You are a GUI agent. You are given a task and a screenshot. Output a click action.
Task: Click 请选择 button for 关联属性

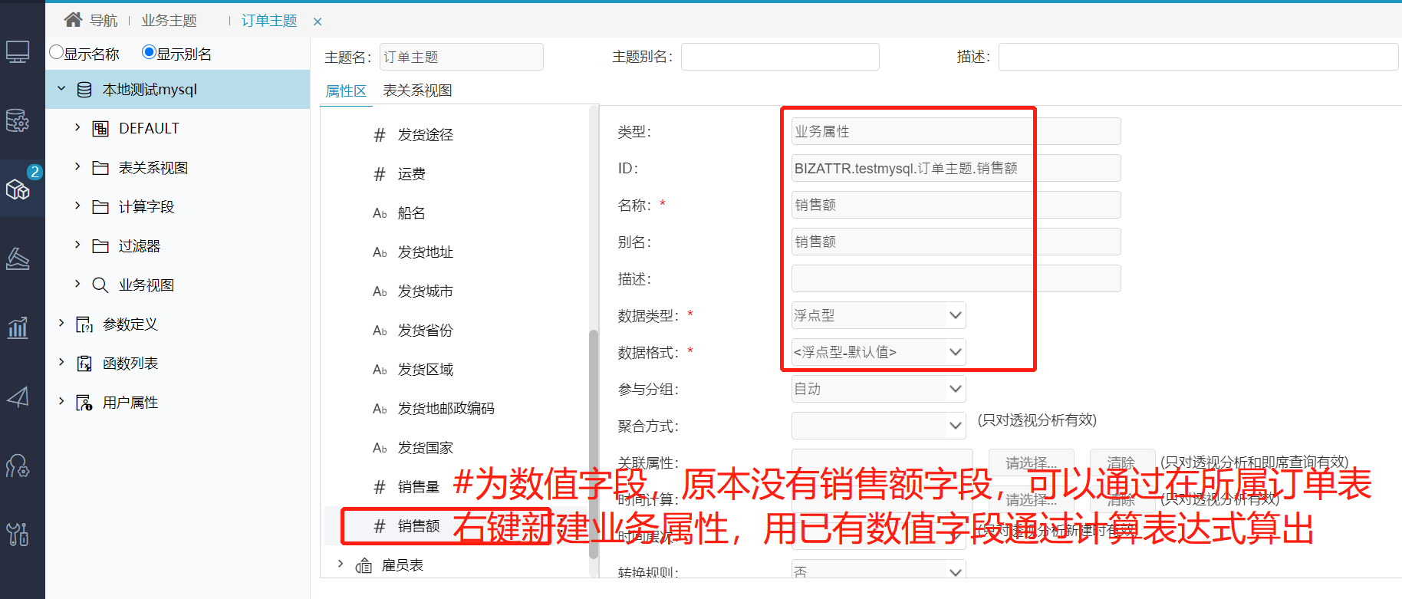[x=1032, y=462]
